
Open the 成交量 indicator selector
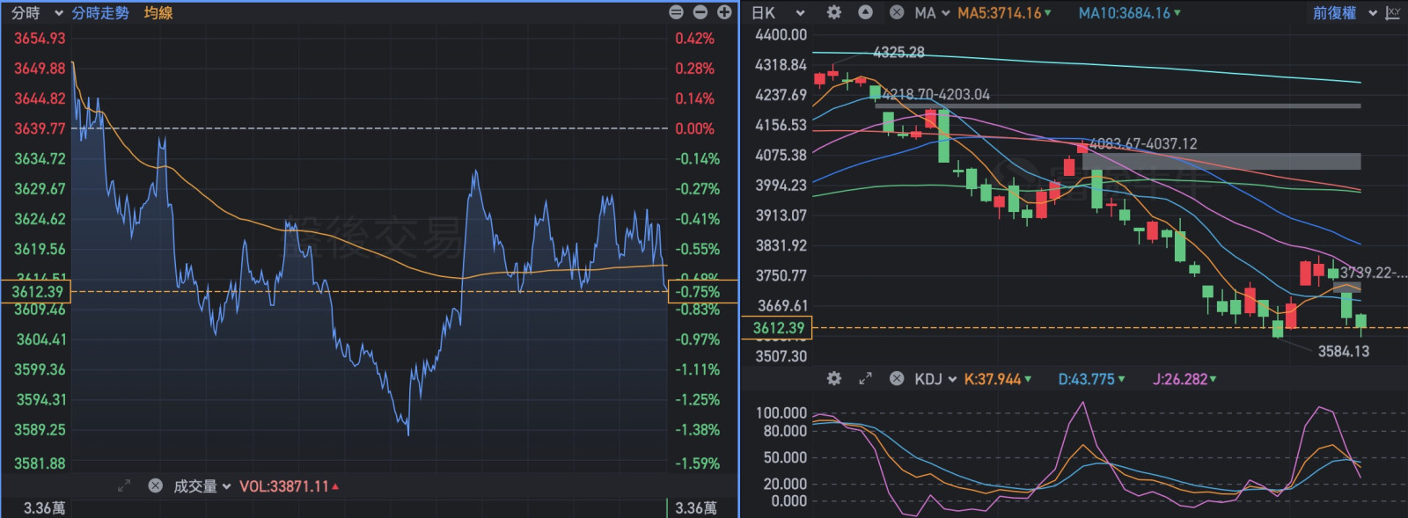(202, 486)
